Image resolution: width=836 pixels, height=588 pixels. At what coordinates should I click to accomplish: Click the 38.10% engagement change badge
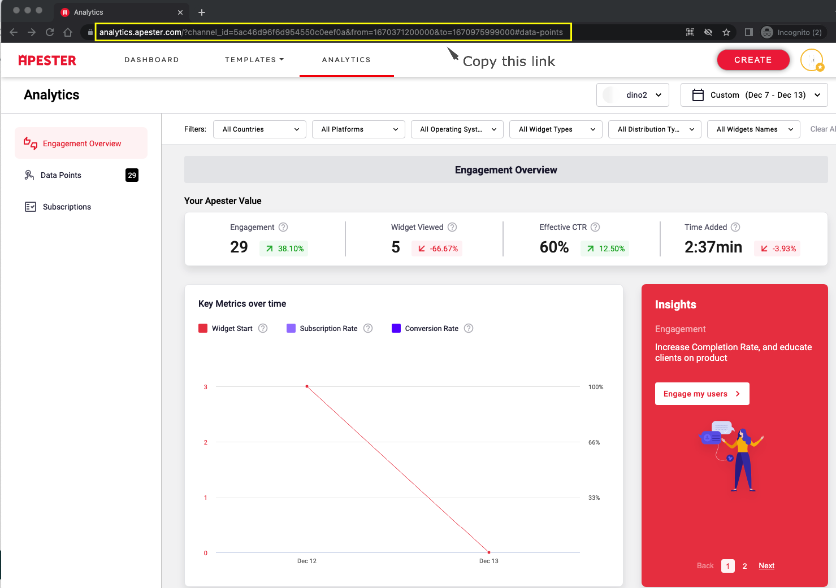click(284, 249)
